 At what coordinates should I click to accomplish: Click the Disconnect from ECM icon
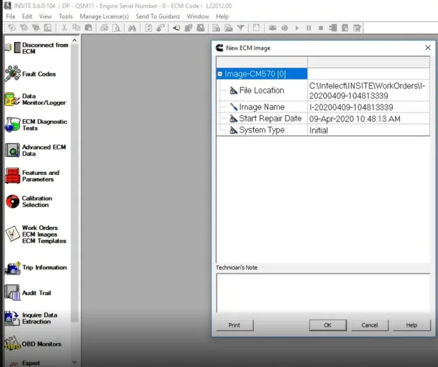[x=13, y=48]
